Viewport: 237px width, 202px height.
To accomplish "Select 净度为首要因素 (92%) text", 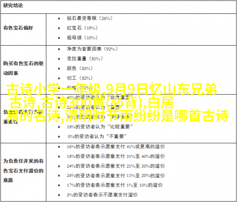I will click(x=92, y=49).
